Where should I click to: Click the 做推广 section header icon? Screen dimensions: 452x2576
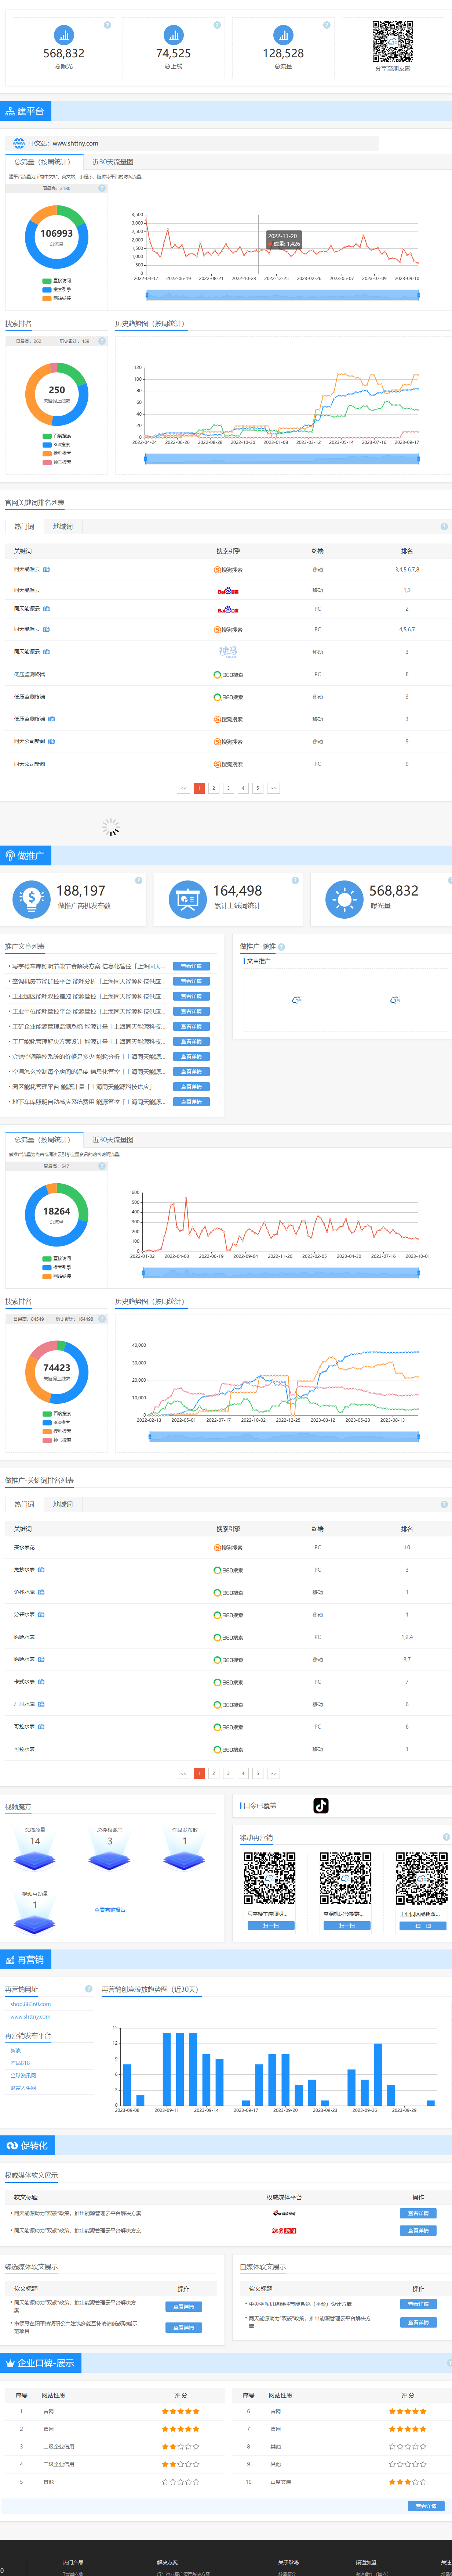tap(10, 856)
